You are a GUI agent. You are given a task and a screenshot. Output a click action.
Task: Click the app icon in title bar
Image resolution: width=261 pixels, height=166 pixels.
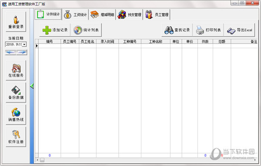[4, 4]
